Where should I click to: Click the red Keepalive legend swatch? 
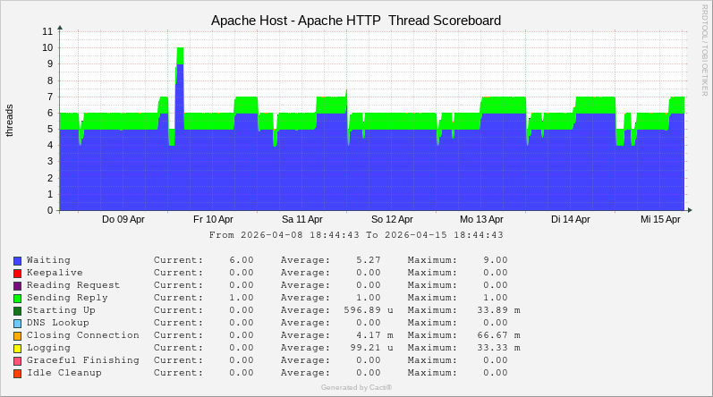click(x=17, y=273)
